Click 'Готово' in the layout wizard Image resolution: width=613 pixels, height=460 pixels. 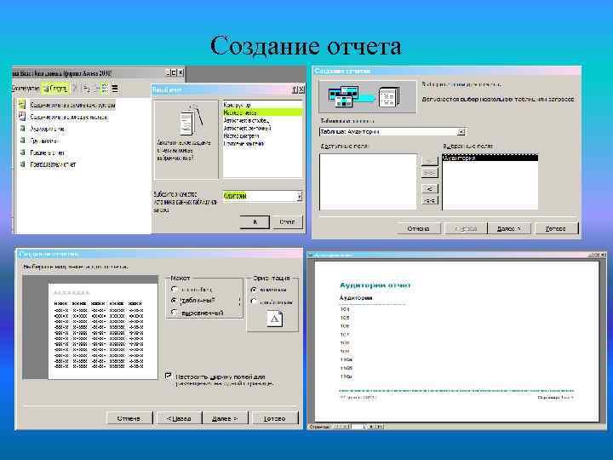point(274,418)
